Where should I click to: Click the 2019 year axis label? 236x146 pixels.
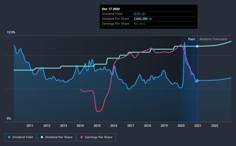click(x=164, y=126)
